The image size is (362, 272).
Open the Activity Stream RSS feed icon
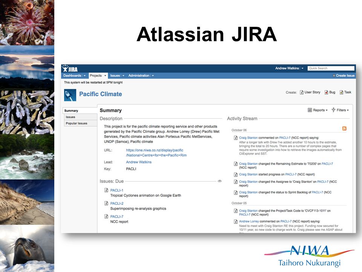click(344, 128)
